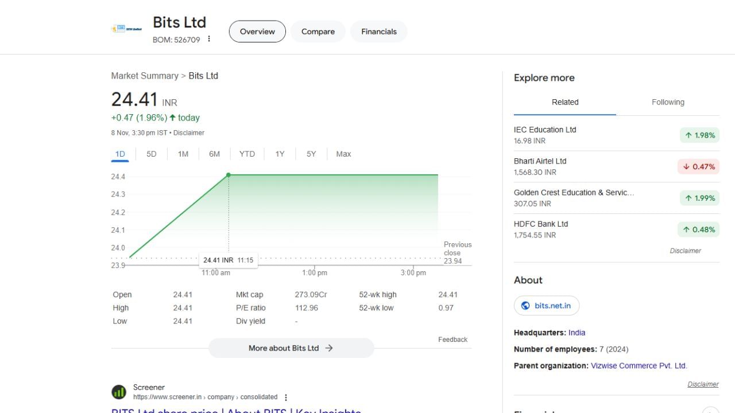Select the 1D chart range
This screenshot has width=735, height=413.
click(x=120, y=154)
